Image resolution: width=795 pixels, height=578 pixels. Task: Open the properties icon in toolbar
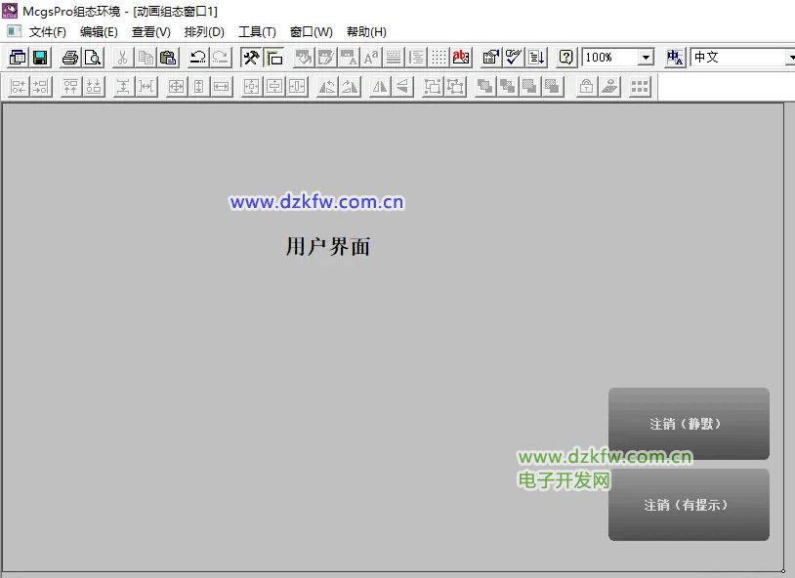pyautogui.click(x=491, y=58)
